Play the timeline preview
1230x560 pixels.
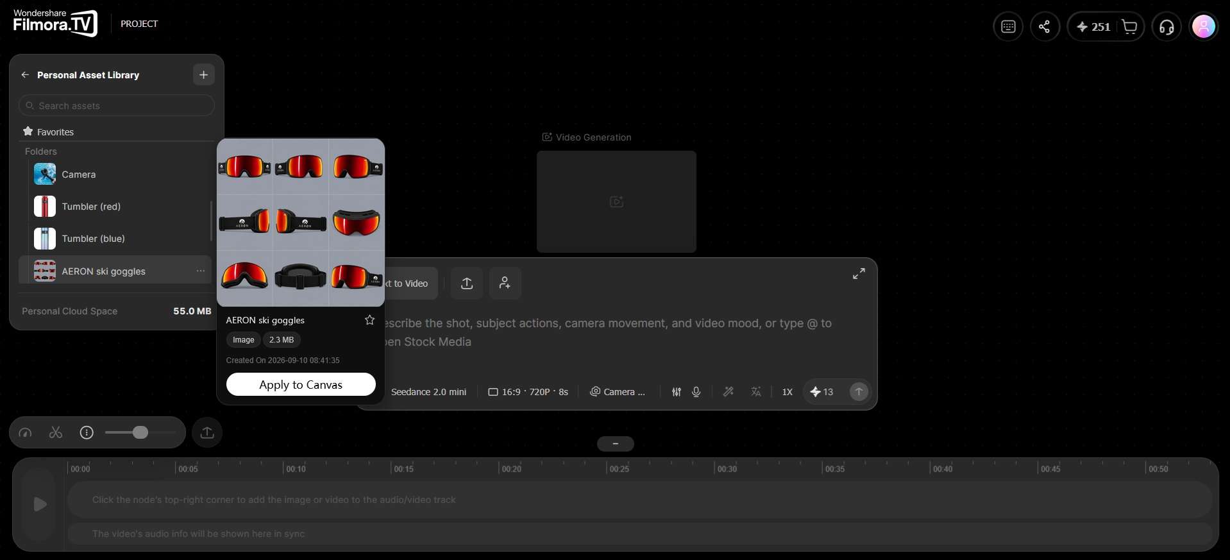click(40, 504)
